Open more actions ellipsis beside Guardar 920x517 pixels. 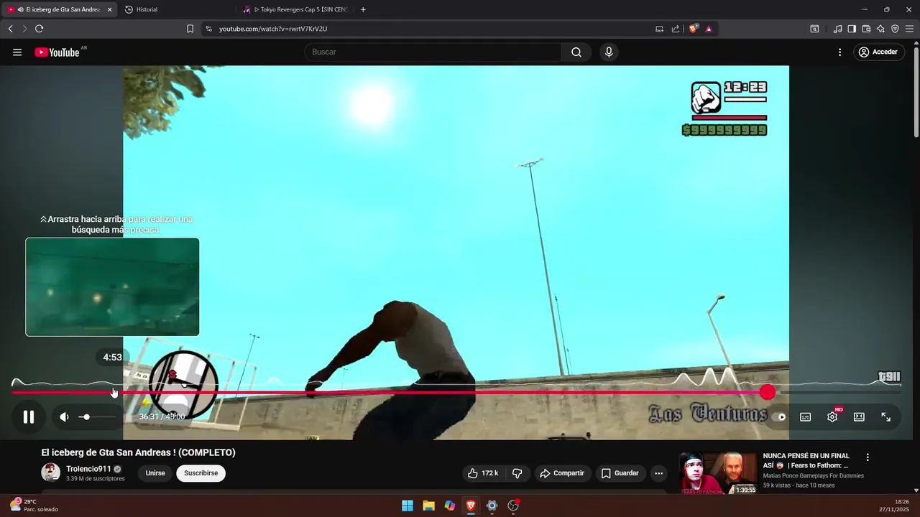click(658, 473)
